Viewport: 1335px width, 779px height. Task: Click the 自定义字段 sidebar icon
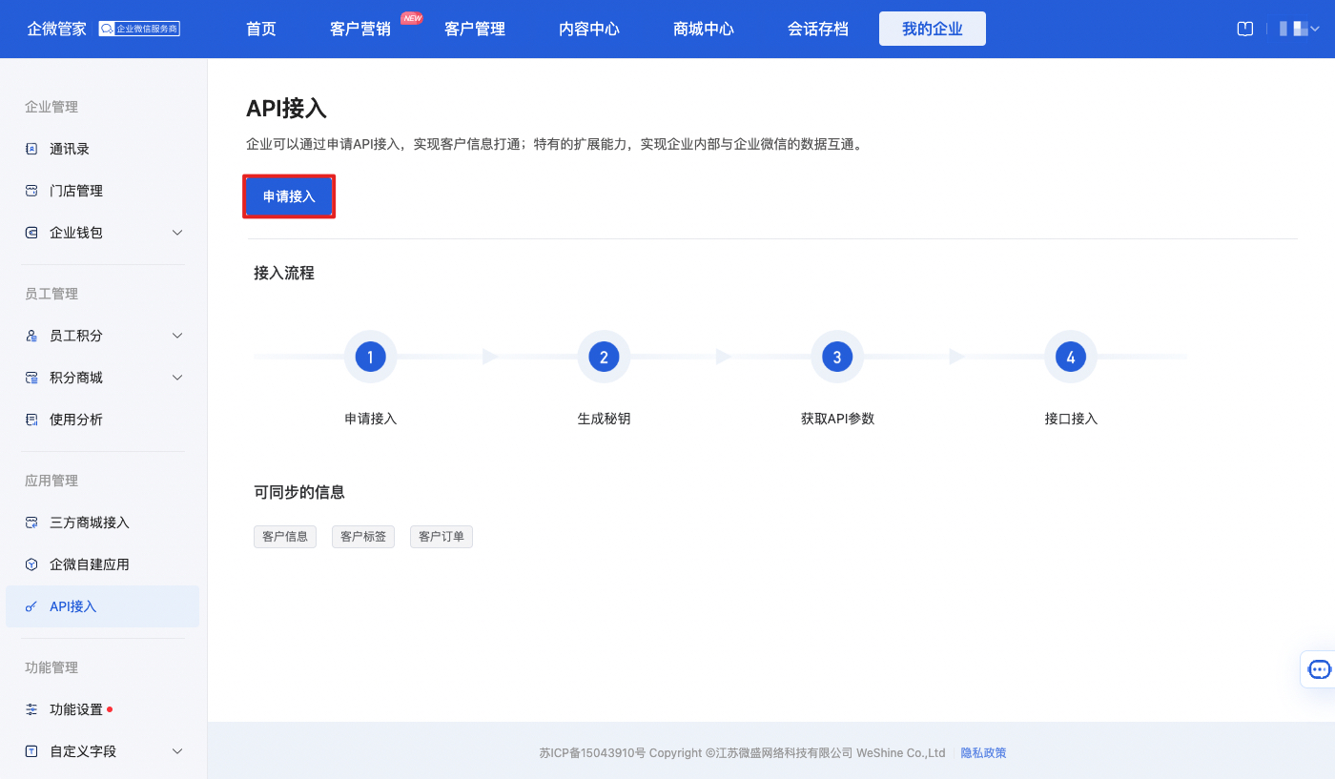point(32,750)
